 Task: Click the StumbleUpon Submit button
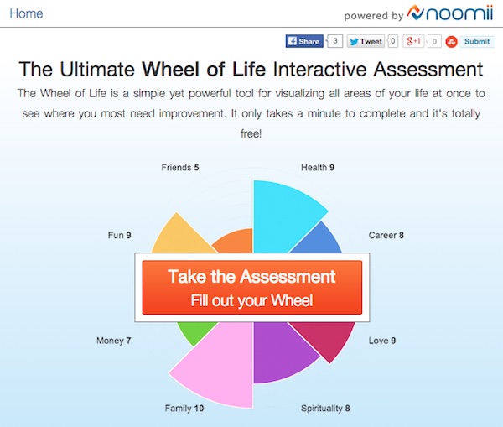tap(477, 42)
